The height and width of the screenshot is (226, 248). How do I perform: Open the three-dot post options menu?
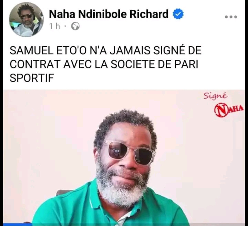[231, 17]
